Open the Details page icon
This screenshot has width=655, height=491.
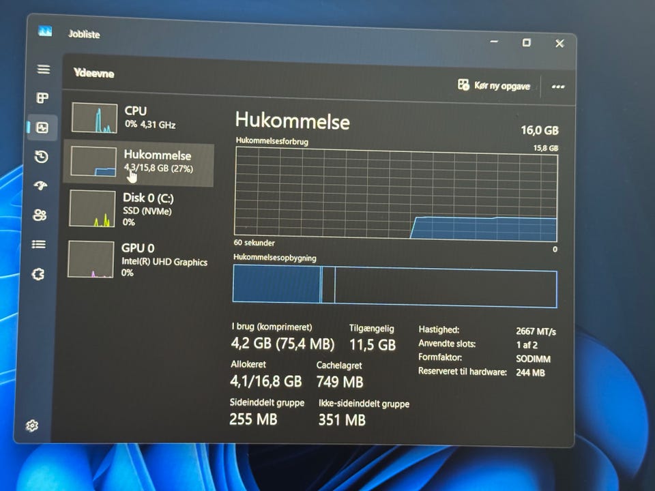coord(40,245)
